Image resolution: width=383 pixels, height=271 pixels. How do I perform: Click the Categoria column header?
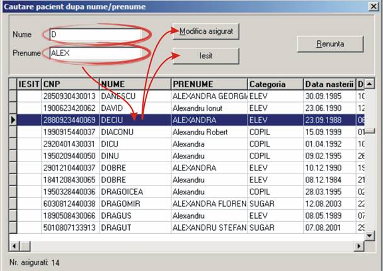coord(275,84)
